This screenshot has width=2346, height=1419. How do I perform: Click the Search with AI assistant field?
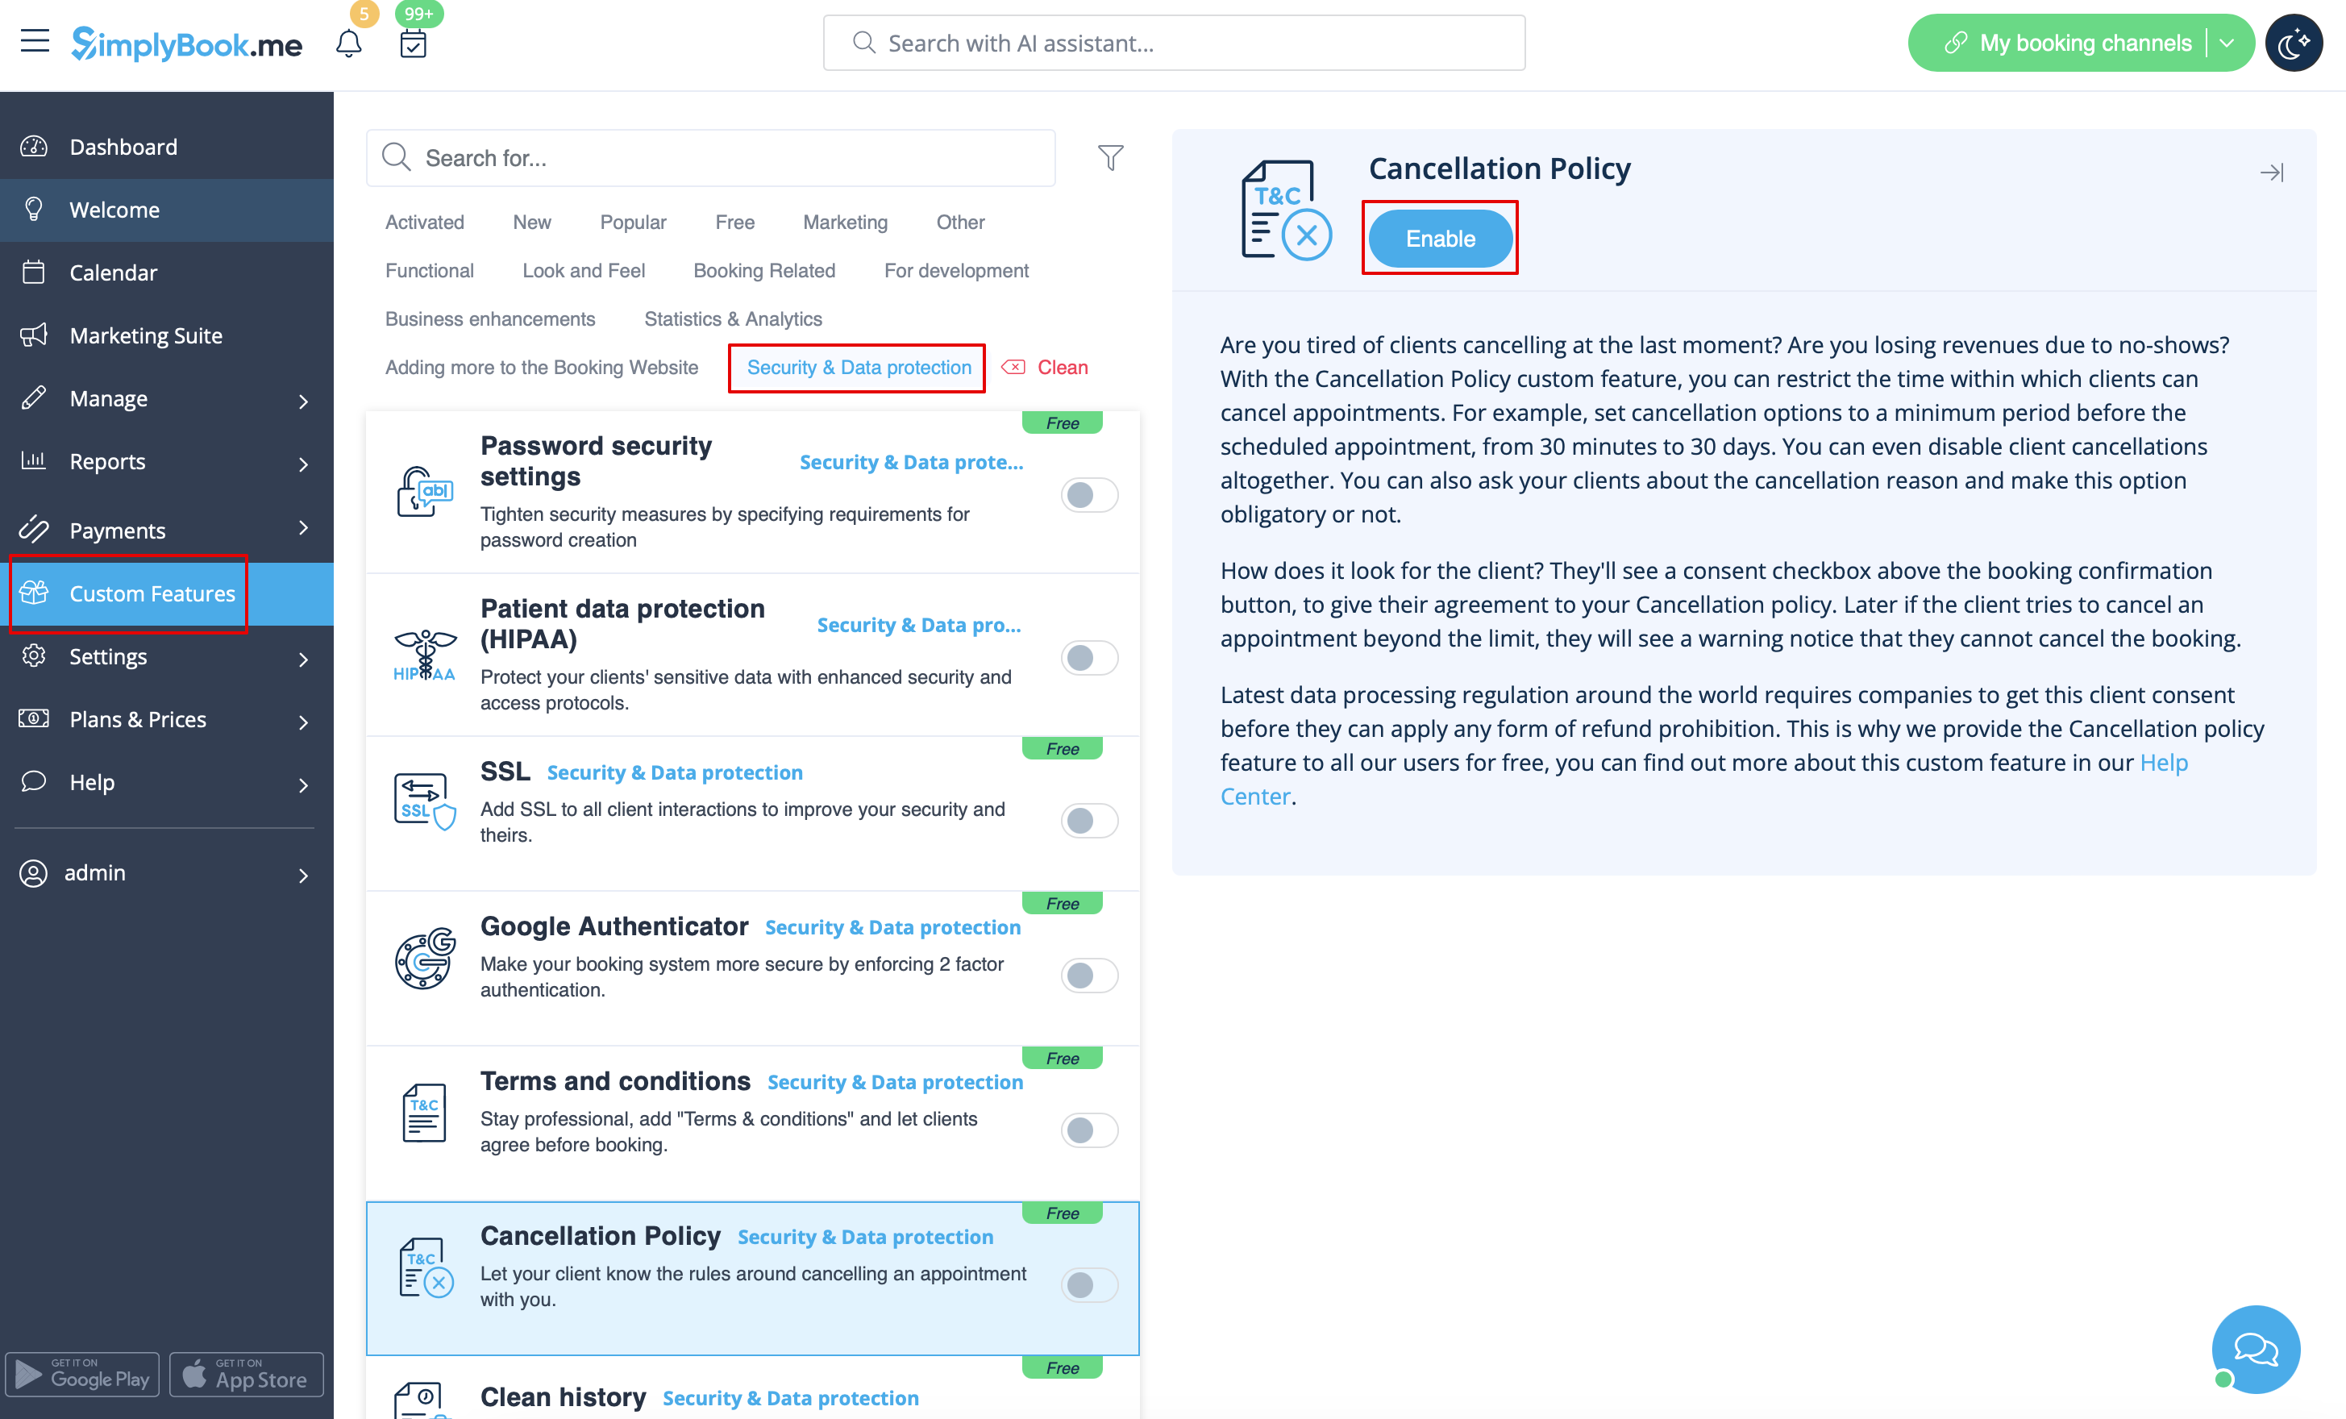click(1173, 43)
